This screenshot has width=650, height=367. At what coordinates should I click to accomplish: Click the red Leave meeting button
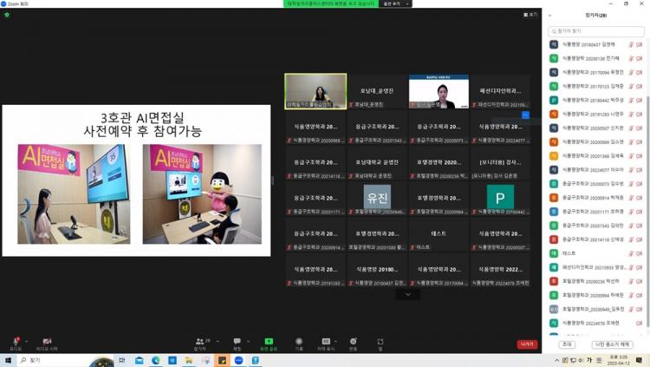click(x=527, y=344)
